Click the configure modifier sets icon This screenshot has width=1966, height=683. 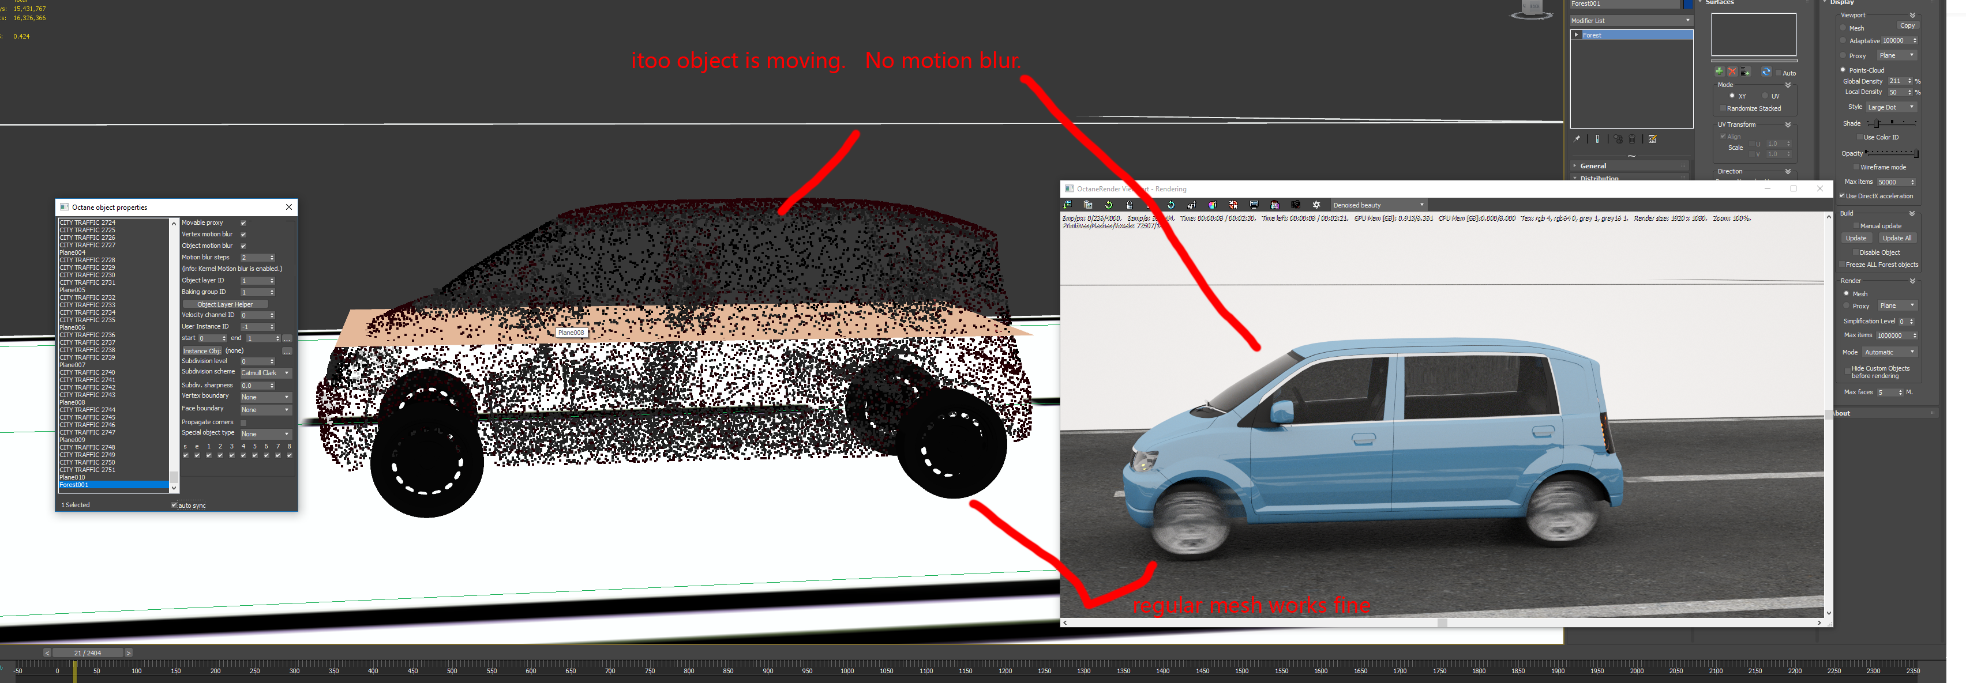[x=1652, y=139]
